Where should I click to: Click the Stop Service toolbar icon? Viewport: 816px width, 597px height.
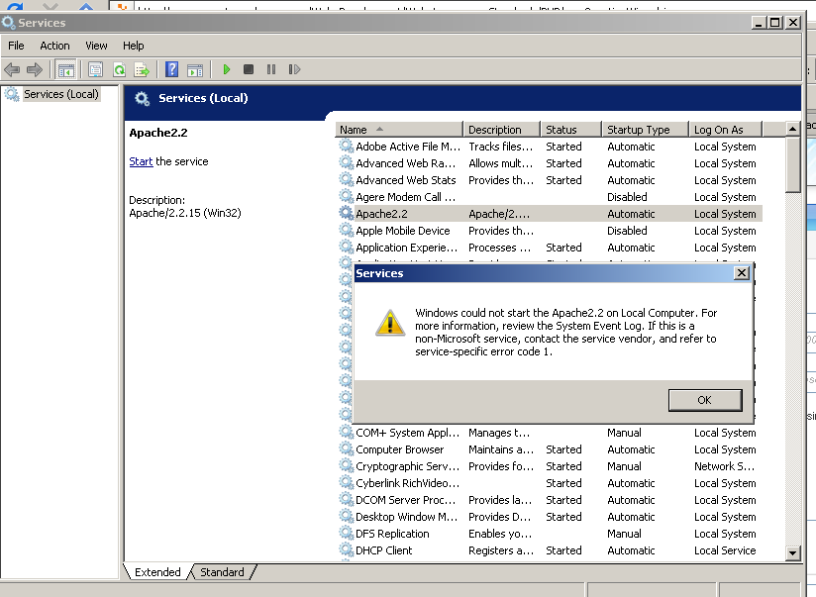pyautogui.click(x=249, y=69)
